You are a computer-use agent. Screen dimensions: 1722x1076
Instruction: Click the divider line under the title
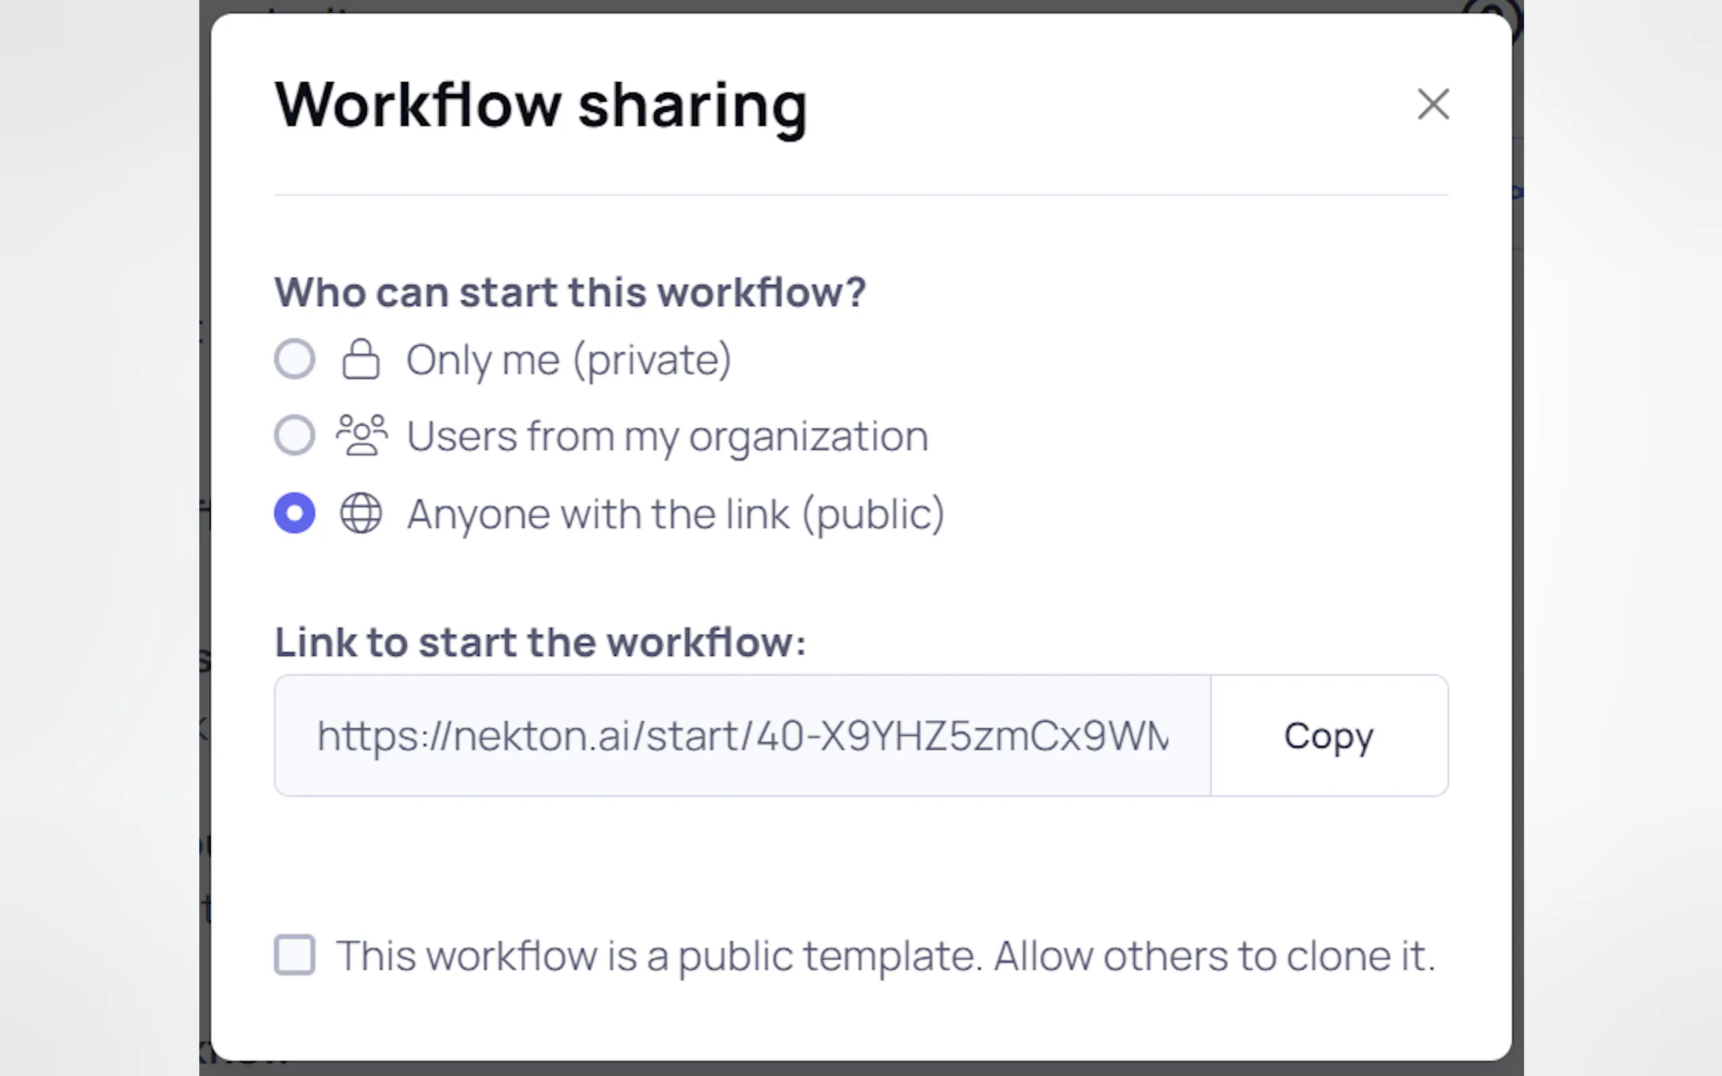tap(860, 194)
